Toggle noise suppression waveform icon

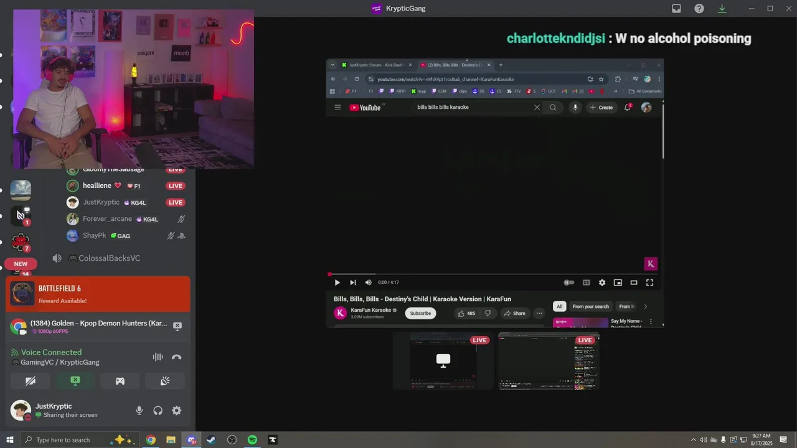[x=158, y=357]
